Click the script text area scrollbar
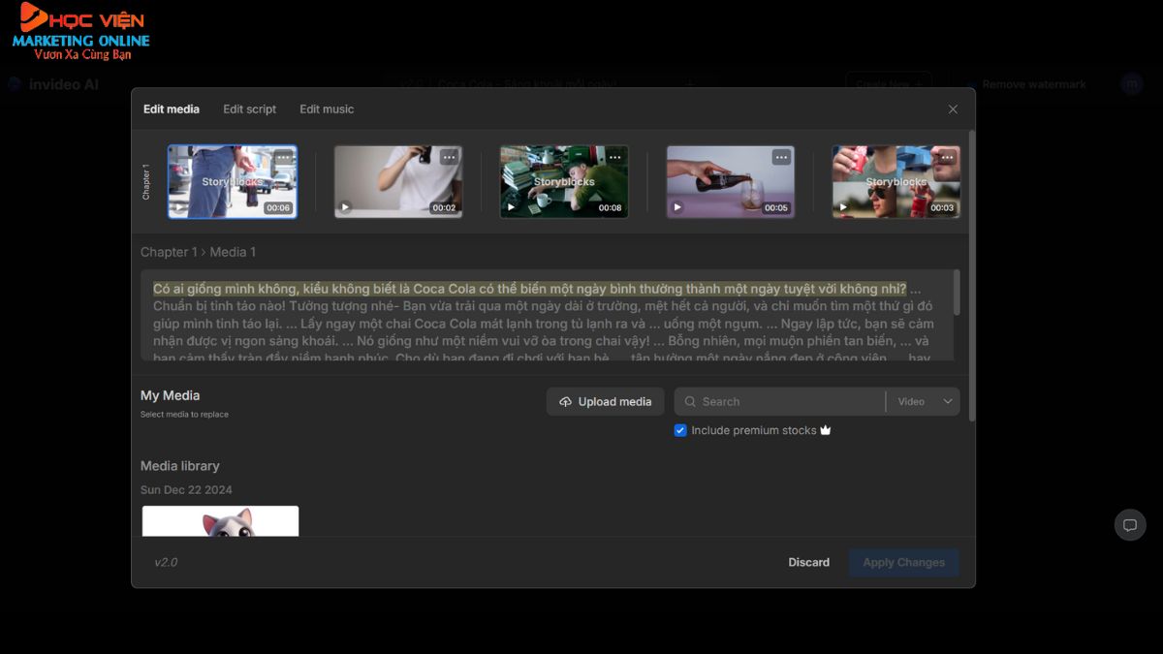Viewport: 1163px width, 654px height. [957, 293]
